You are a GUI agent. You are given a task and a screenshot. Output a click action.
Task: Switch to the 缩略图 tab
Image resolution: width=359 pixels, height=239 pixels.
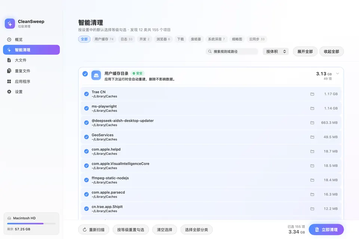click(x=237, y=39)
